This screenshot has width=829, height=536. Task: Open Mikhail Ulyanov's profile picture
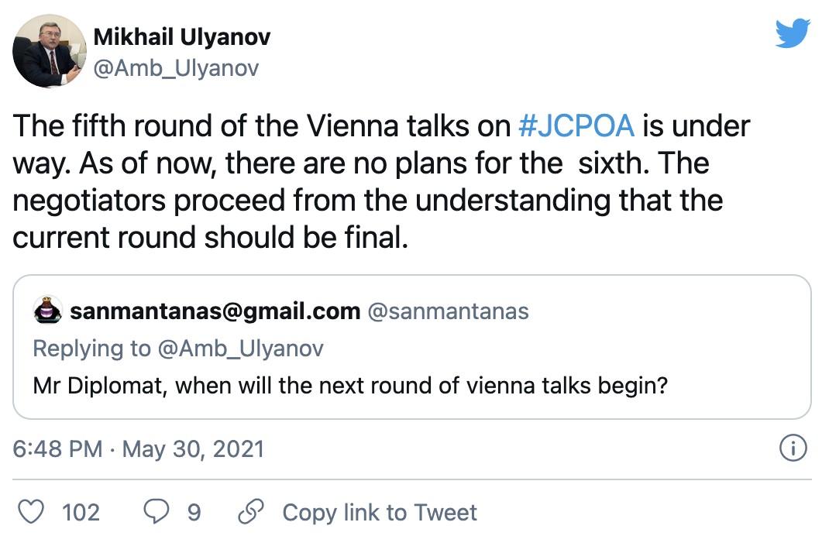(x=50, y=50)
